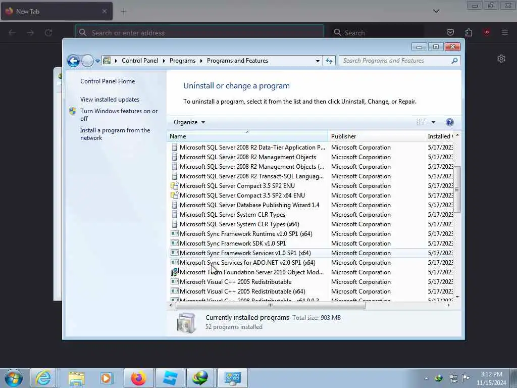This screenshot has width=517, height=388.
Task: Click the Firefox new tab settings gear
Action: click(501, 59)
